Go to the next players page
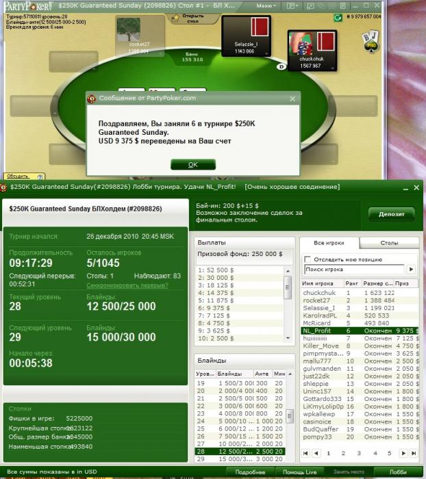 (403, 453)
